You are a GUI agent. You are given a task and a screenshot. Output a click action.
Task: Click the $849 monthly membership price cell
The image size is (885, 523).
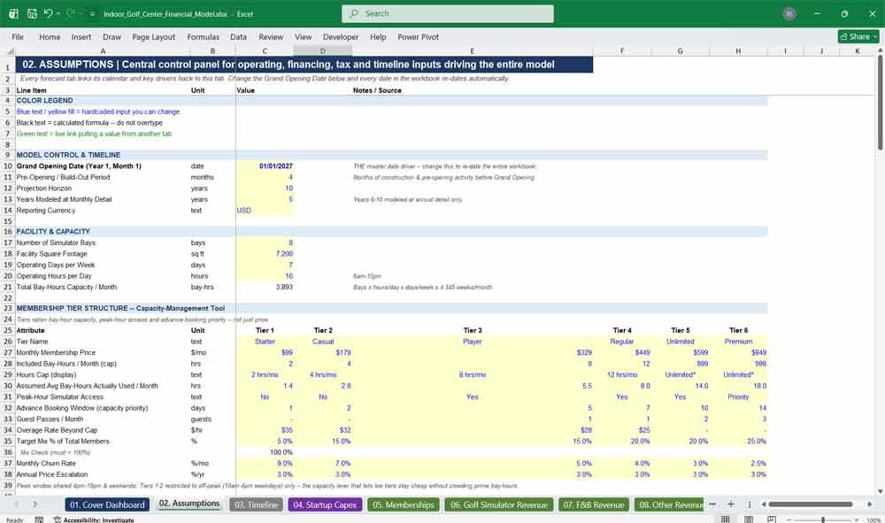(738, 352)
